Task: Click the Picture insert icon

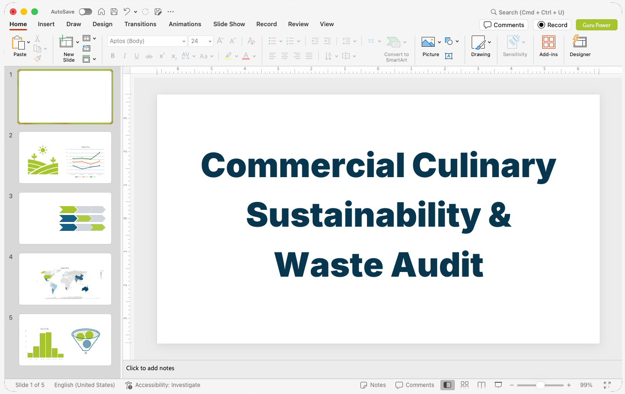Action: 428,42
